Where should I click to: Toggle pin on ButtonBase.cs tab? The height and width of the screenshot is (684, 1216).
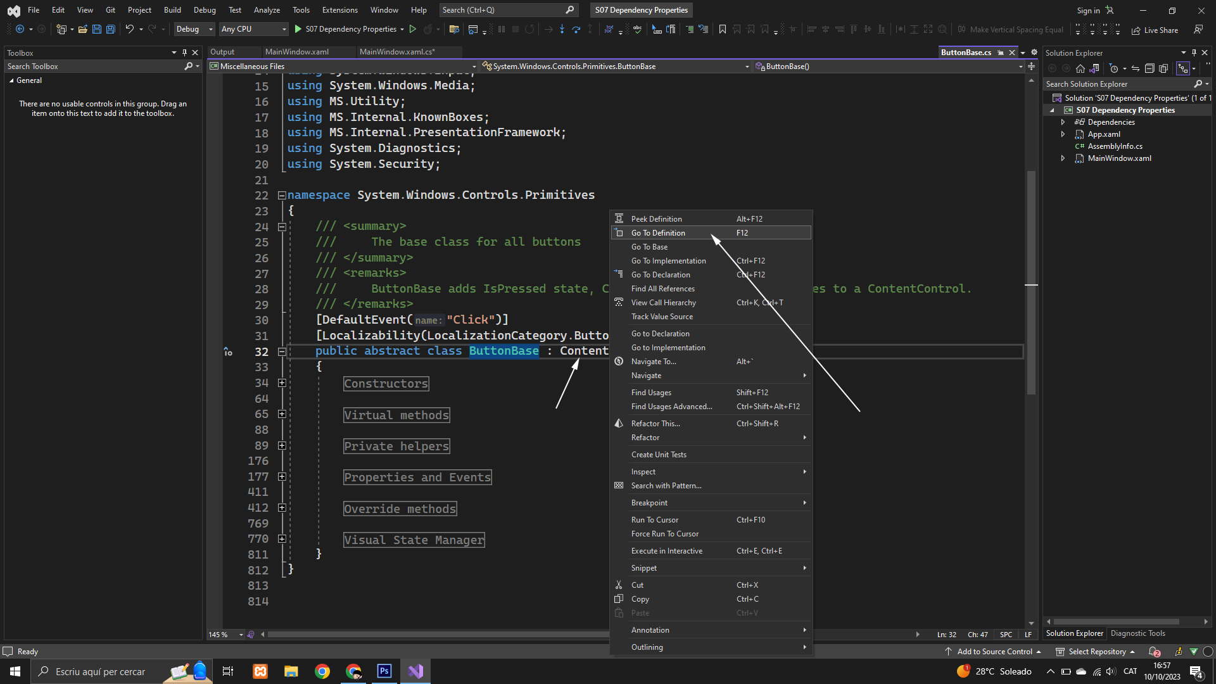[1001, 53]
